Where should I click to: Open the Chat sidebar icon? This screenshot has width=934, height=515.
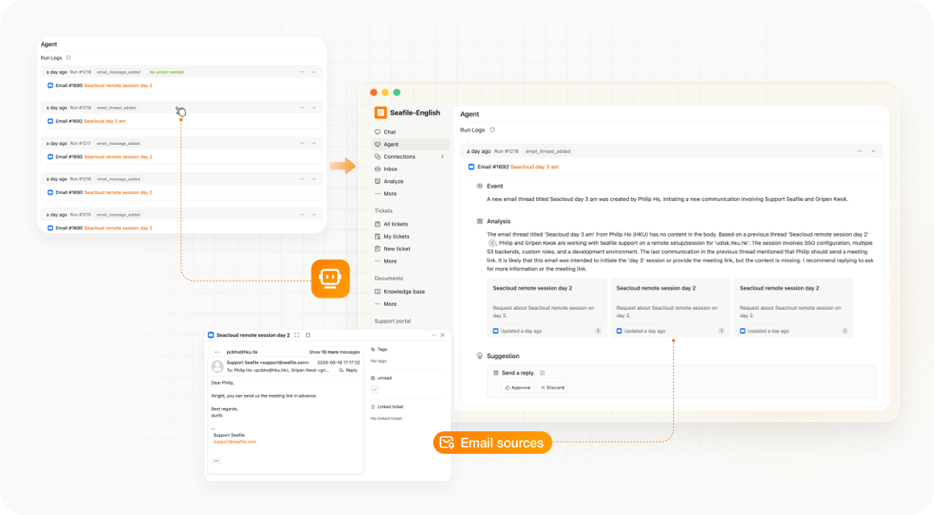[x=378, y=132]
